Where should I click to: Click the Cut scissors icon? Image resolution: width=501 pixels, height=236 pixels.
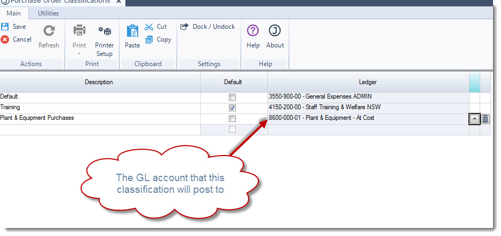click(x=149, y=27)
